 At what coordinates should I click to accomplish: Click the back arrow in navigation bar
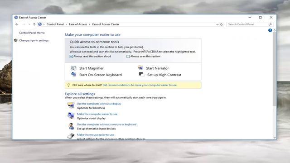[x=17, y=24]
